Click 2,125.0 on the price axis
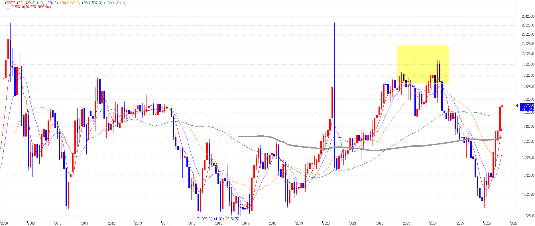The width and height of the screenshot is (535, 226). tap(528, 44)
